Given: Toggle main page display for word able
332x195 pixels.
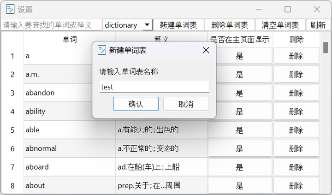Looking at the screenshot, I should tap(239, 130).
